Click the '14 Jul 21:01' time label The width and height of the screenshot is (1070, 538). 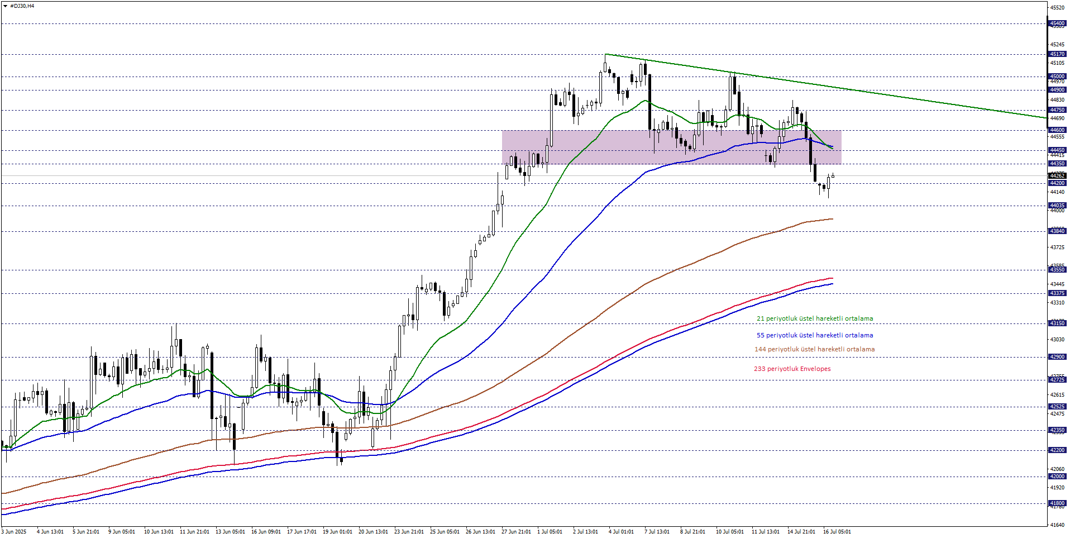click(801, 532)
